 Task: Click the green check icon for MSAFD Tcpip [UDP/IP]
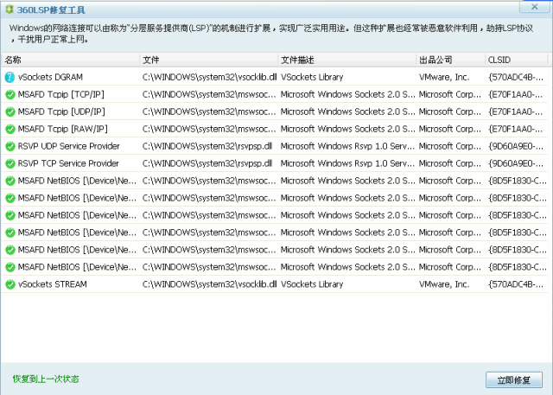point(10,111)
